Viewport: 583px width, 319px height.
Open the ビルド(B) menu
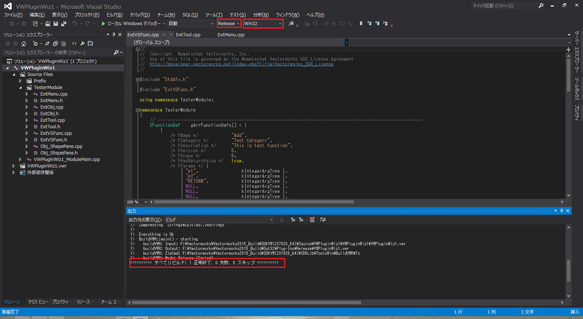(x=114, y=15)
